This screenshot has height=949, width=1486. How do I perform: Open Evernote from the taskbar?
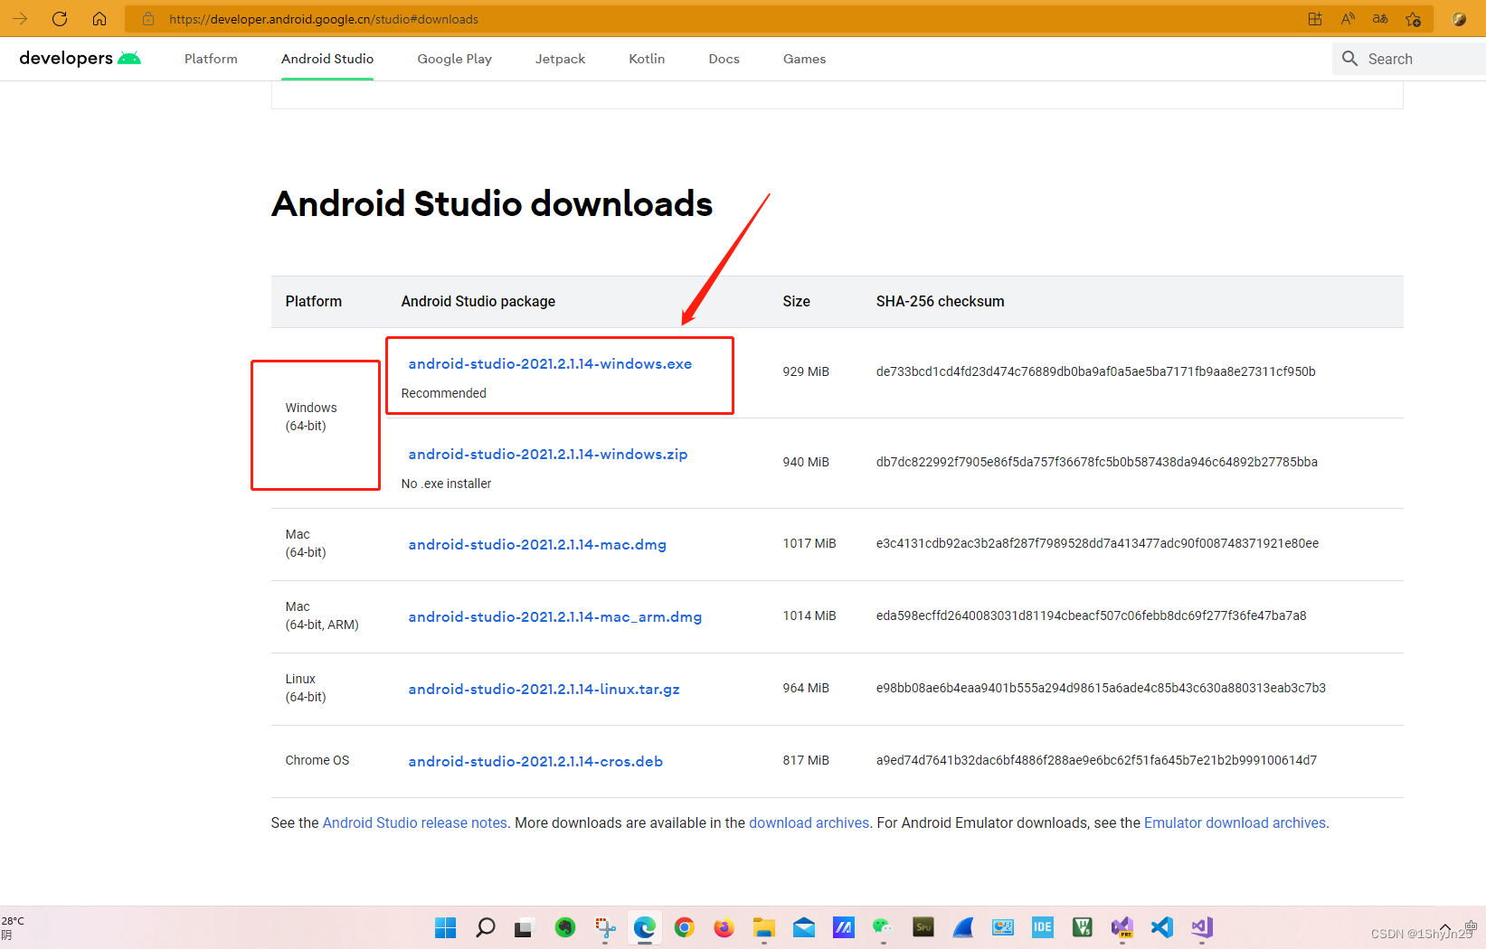[x=565, y=927]
